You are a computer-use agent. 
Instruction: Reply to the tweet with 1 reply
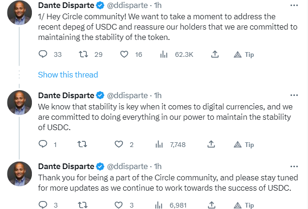[x=43, y=145]
